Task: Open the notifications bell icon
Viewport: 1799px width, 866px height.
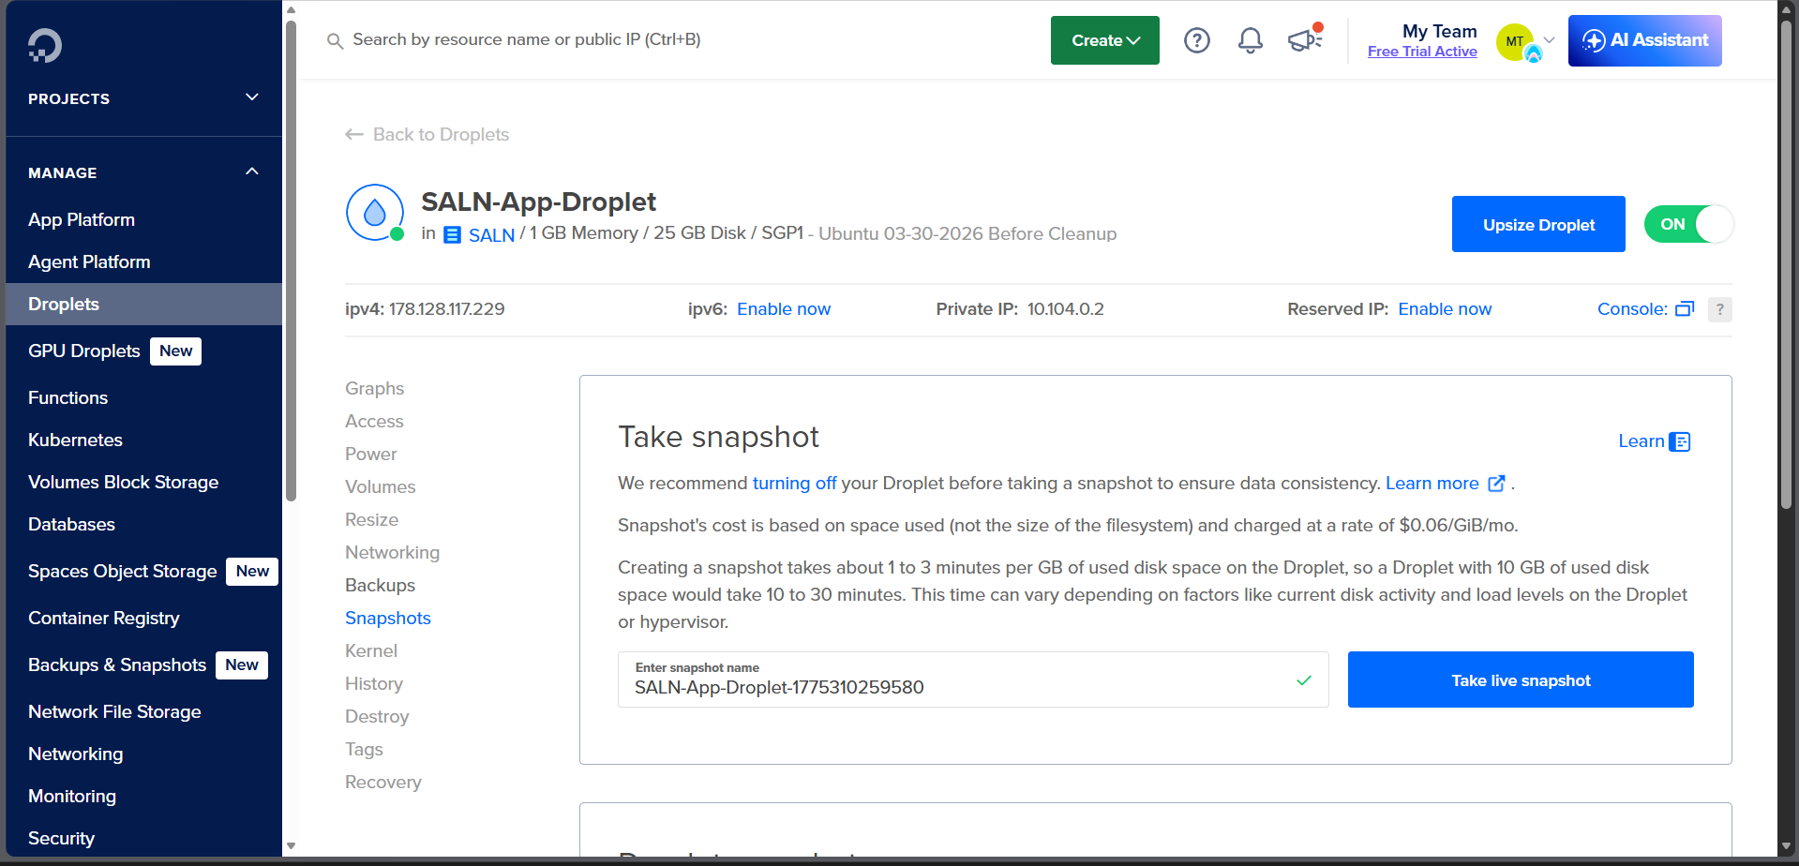Action: tap(1249, 40)
